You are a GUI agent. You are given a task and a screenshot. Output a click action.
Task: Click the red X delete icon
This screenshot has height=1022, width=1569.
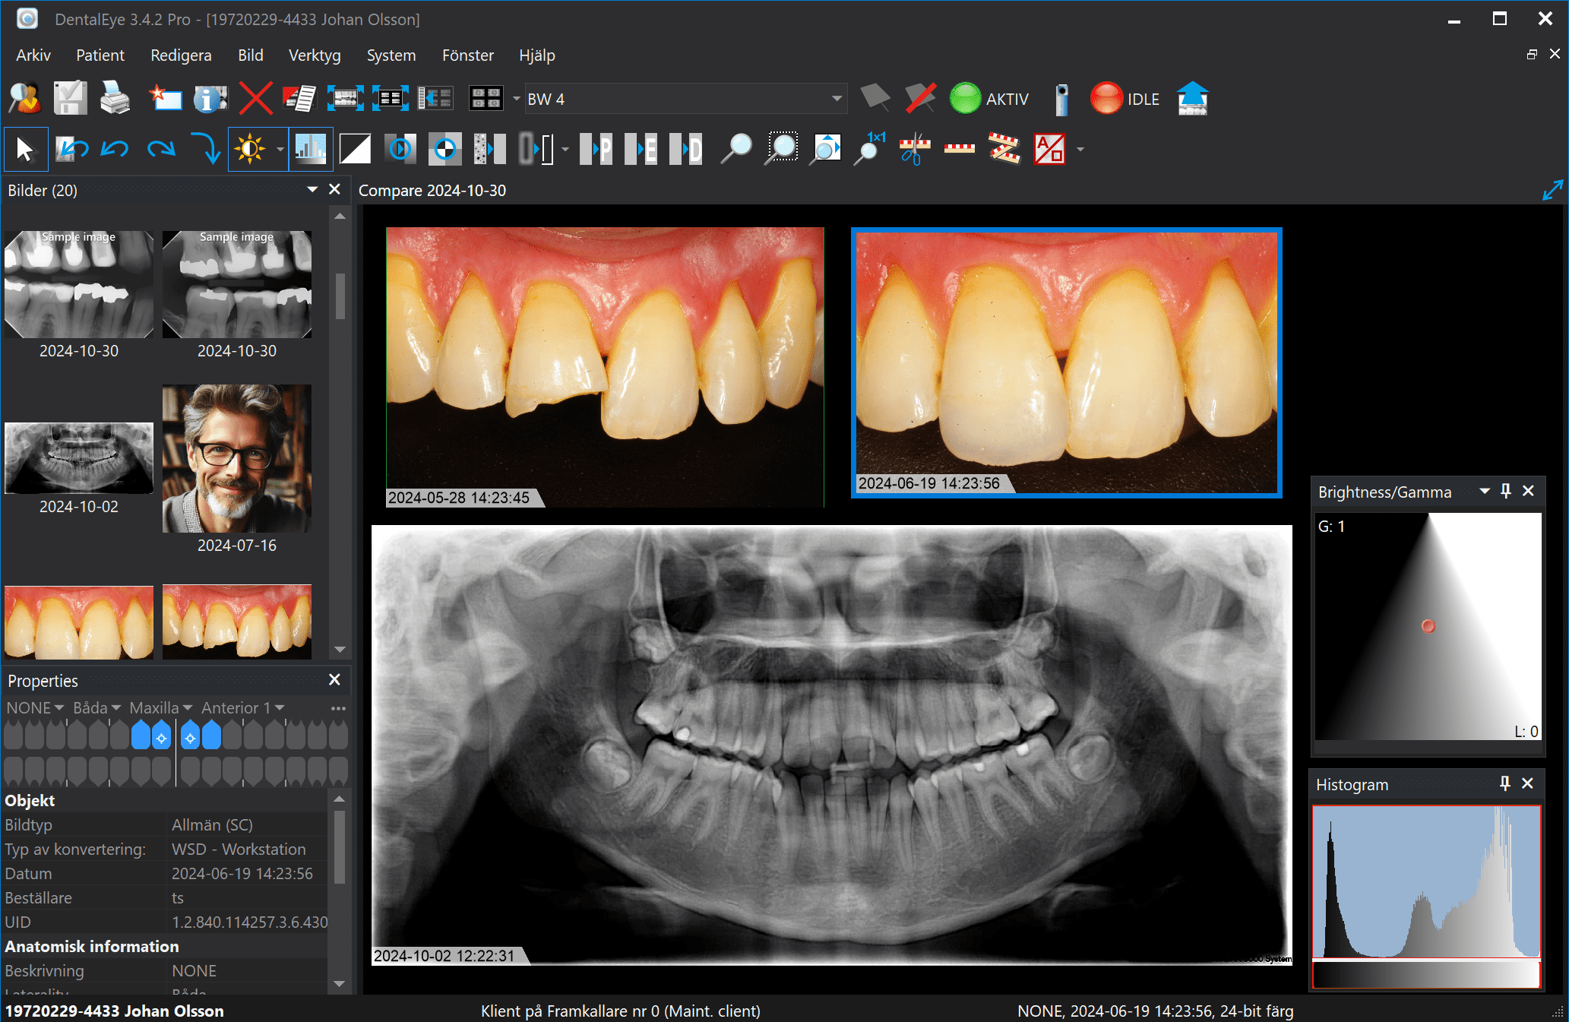(x=255, y=99)
